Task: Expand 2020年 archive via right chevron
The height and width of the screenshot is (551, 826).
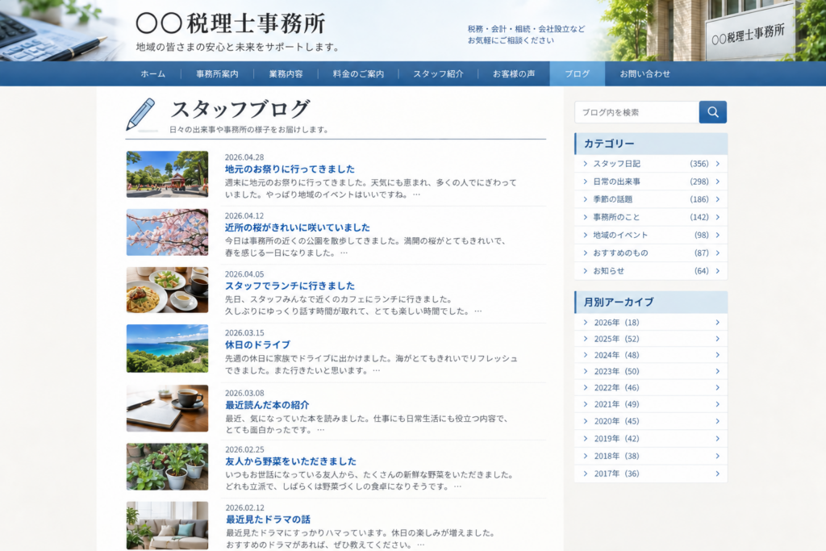Action: tap(717, 421)
